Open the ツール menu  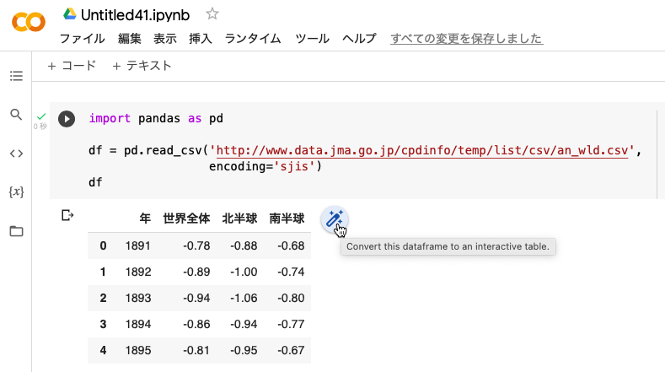312,39
